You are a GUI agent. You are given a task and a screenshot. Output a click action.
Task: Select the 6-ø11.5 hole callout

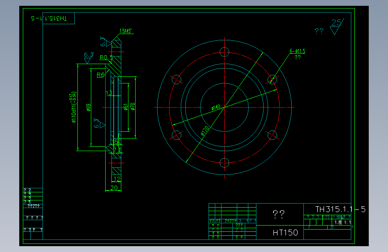[298, 51]
